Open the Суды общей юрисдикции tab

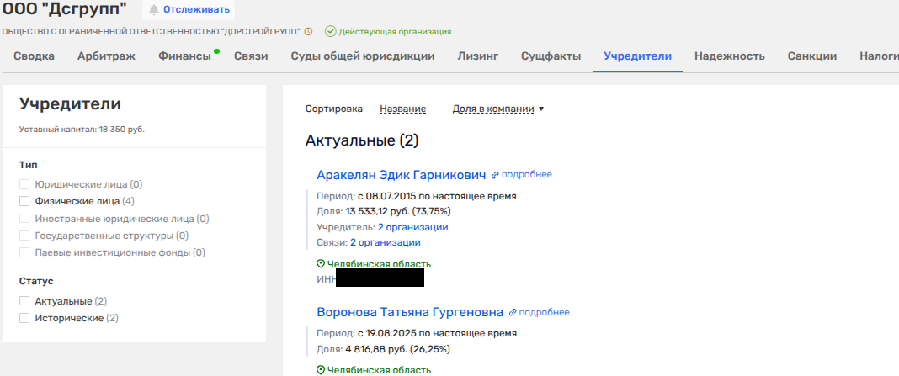[x=362, y=56]
